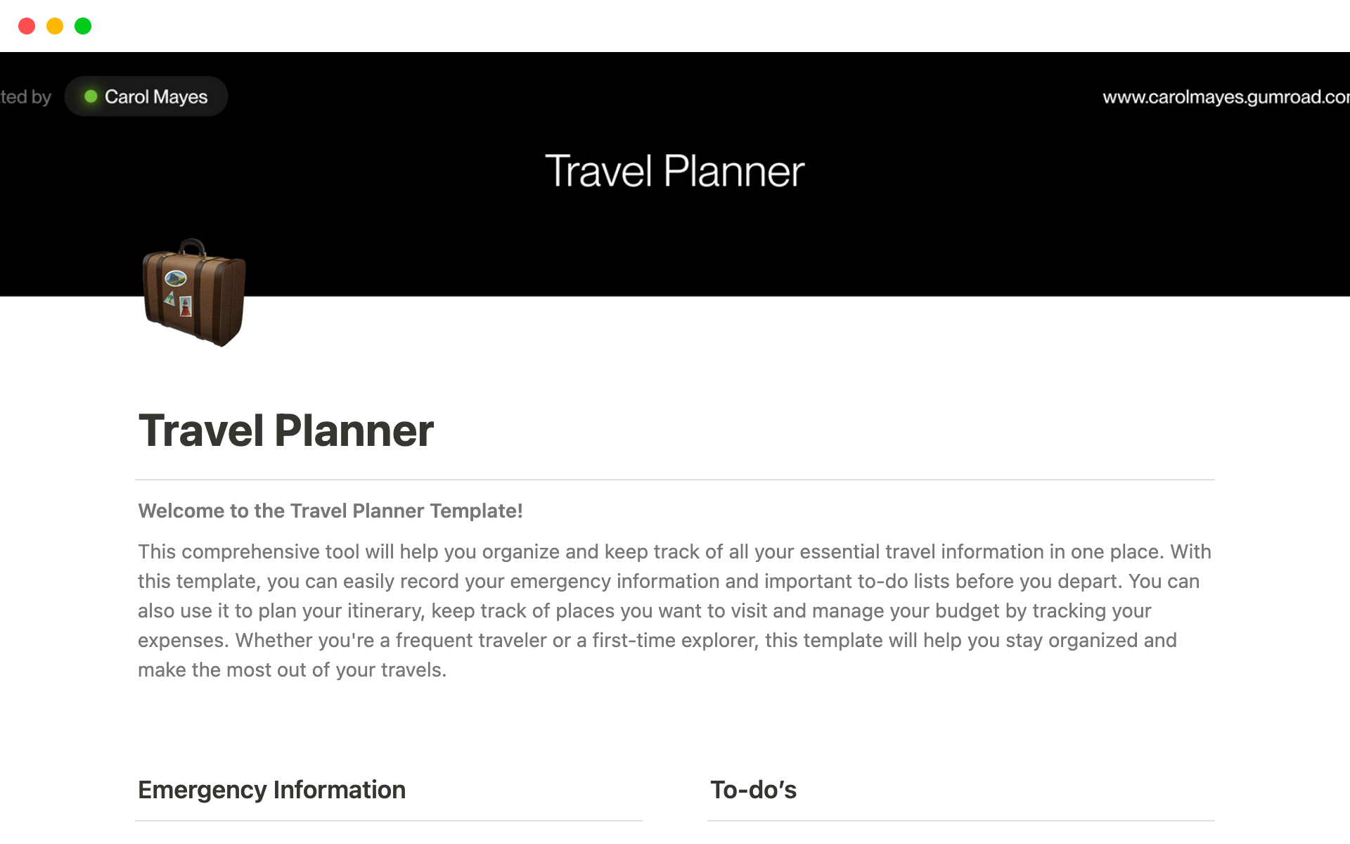Click the Carol Mayes creator name
1350x844 pixels.
point(156,96)
